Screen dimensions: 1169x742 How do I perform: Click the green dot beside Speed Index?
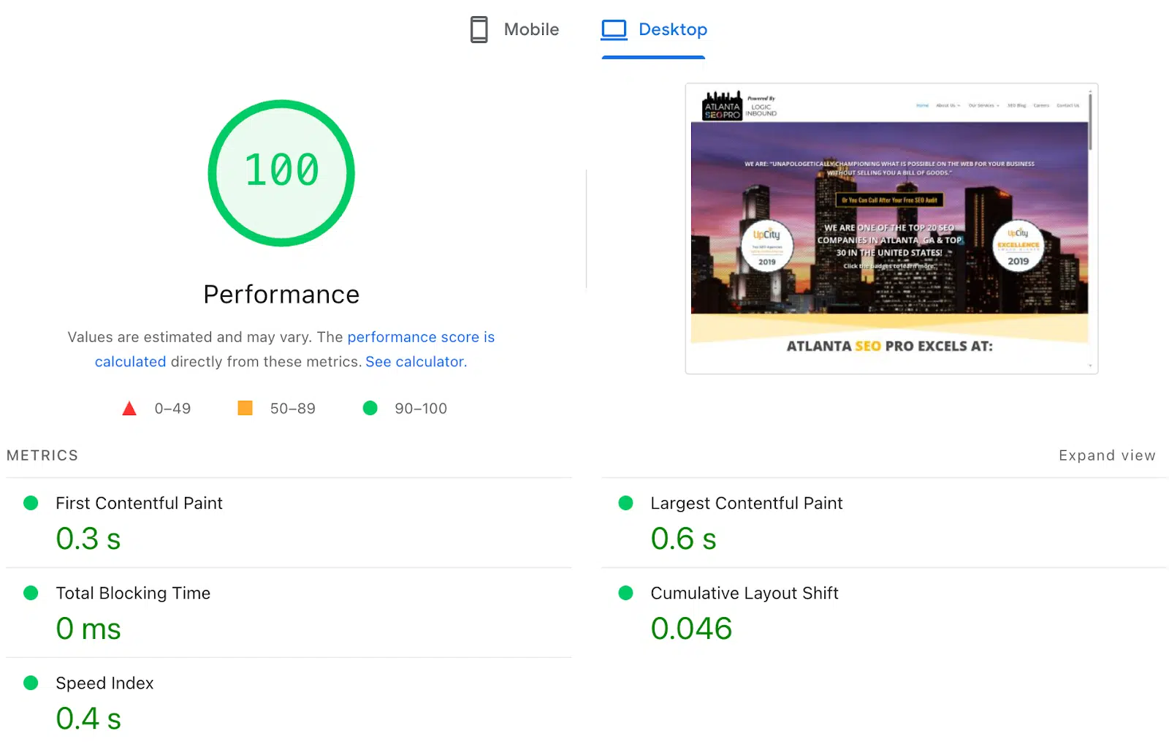click(31, 683)
